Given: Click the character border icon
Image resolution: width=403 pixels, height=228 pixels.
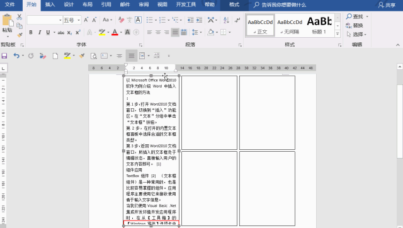Looking at the screenshot, I should 138,20.
